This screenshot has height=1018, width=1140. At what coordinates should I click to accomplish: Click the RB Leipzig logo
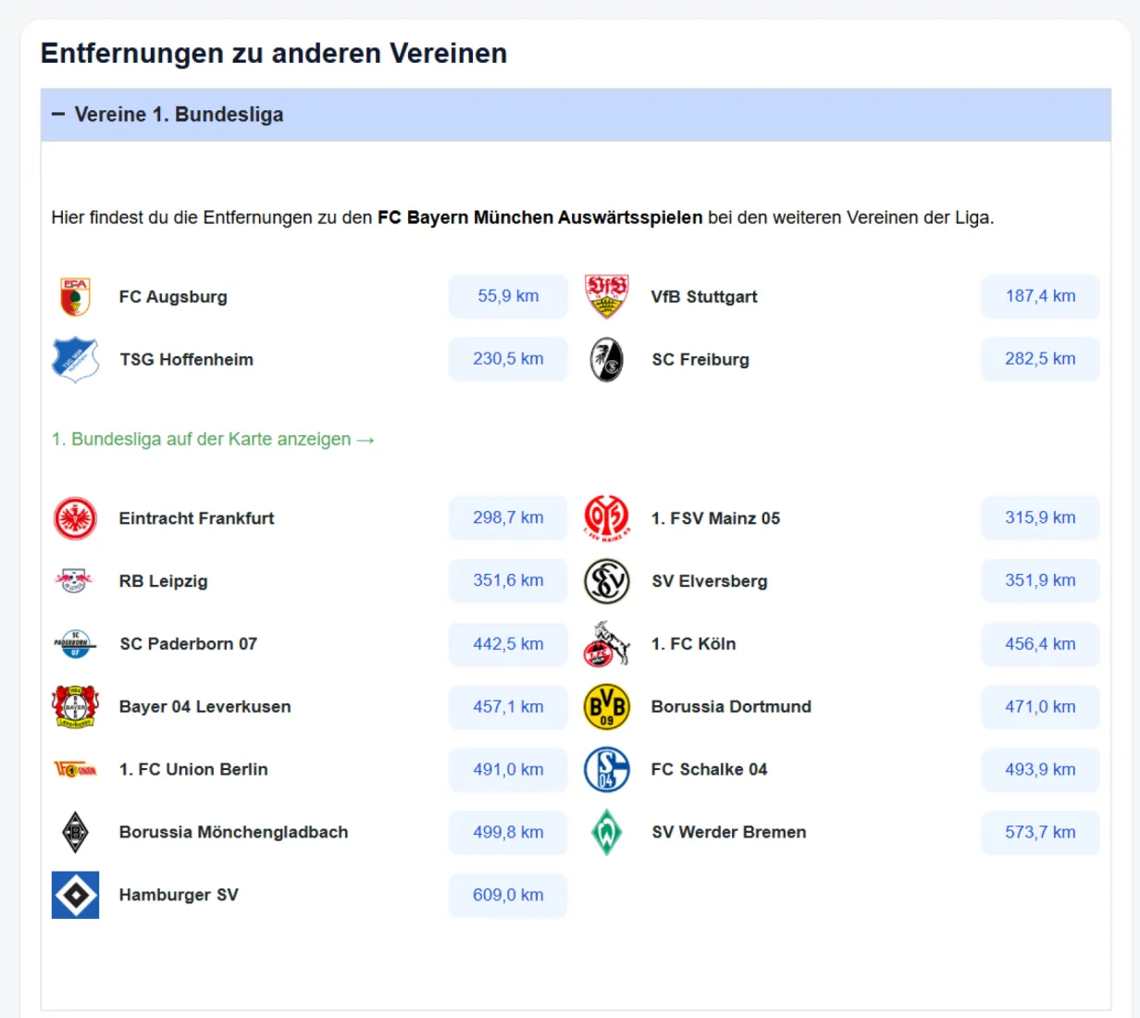click(75, 581)
